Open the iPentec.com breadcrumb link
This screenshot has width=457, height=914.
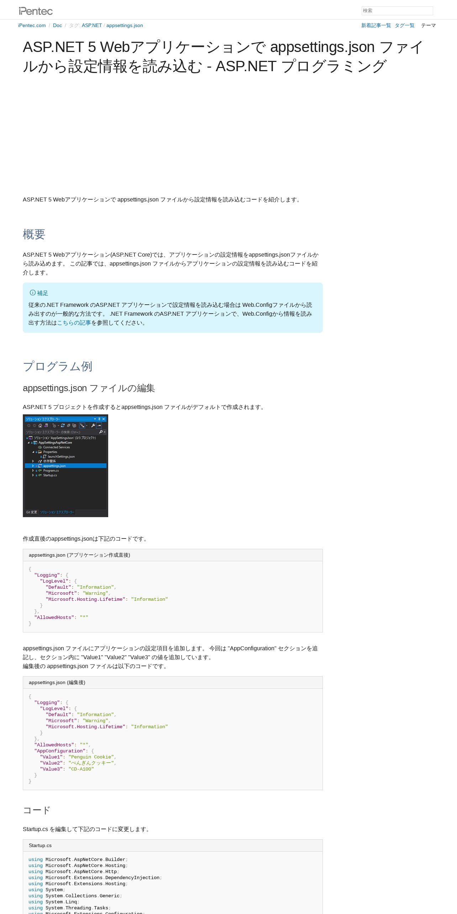tap(32, 25)
